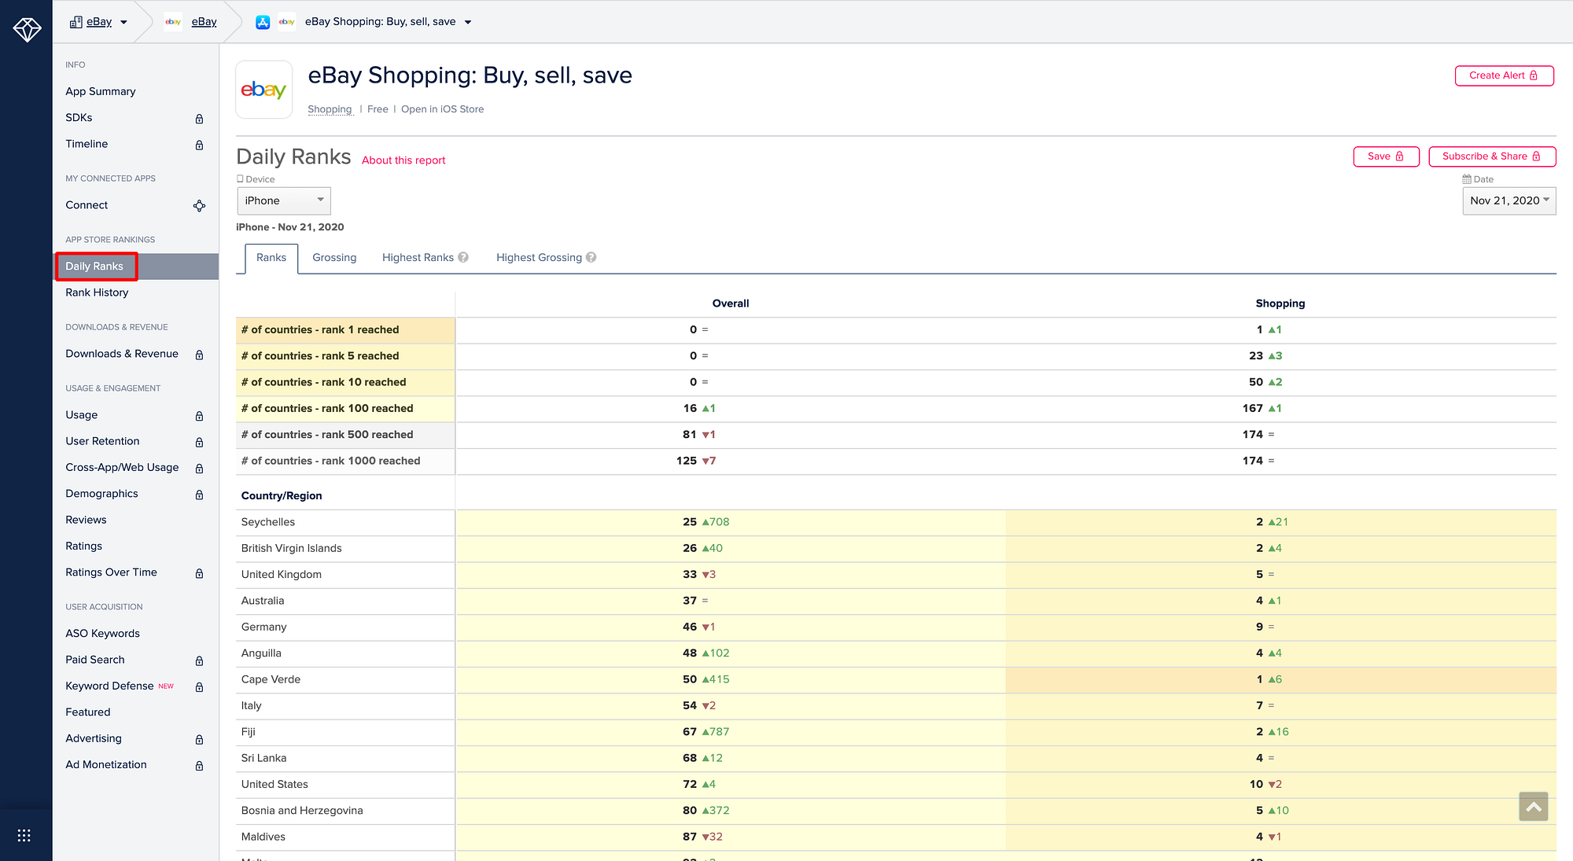Screen dimensions: 1573x861
Task: Open the About this report link
Action: pos(403,160)
